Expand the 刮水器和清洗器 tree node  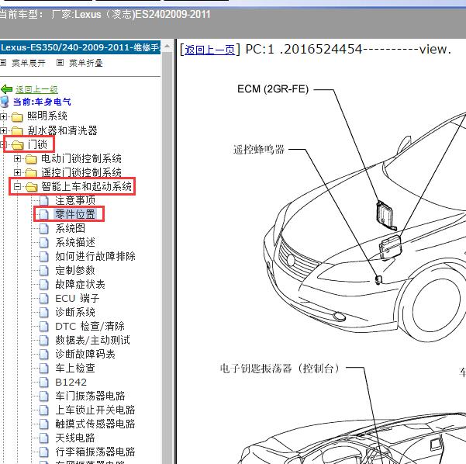coord(3,130)
